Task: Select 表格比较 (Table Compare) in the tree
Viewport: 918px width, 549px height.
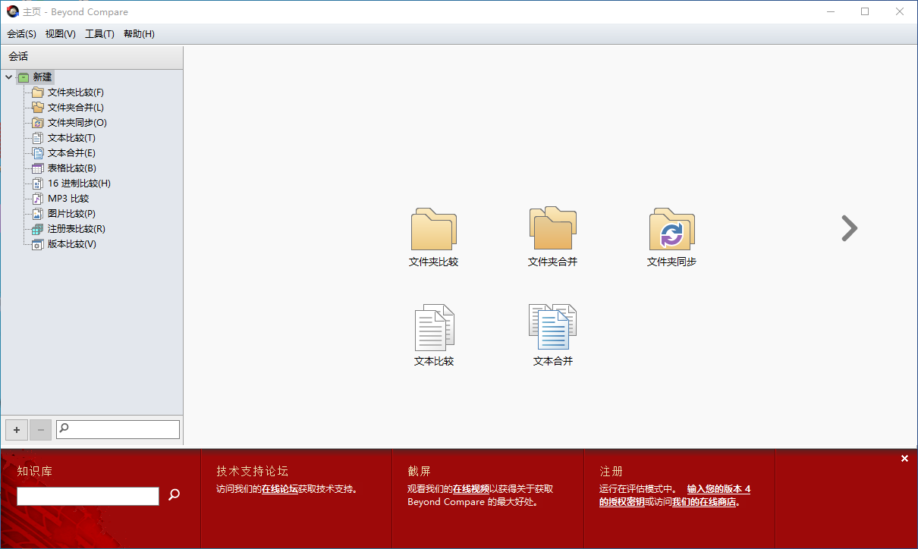Action: (71, 168)
